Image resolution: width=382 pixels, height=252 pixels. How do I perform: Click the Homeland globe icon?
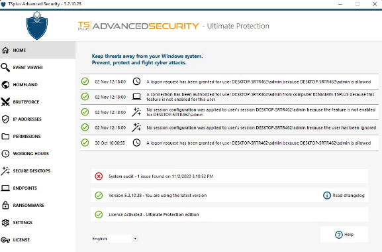(5, 85)
